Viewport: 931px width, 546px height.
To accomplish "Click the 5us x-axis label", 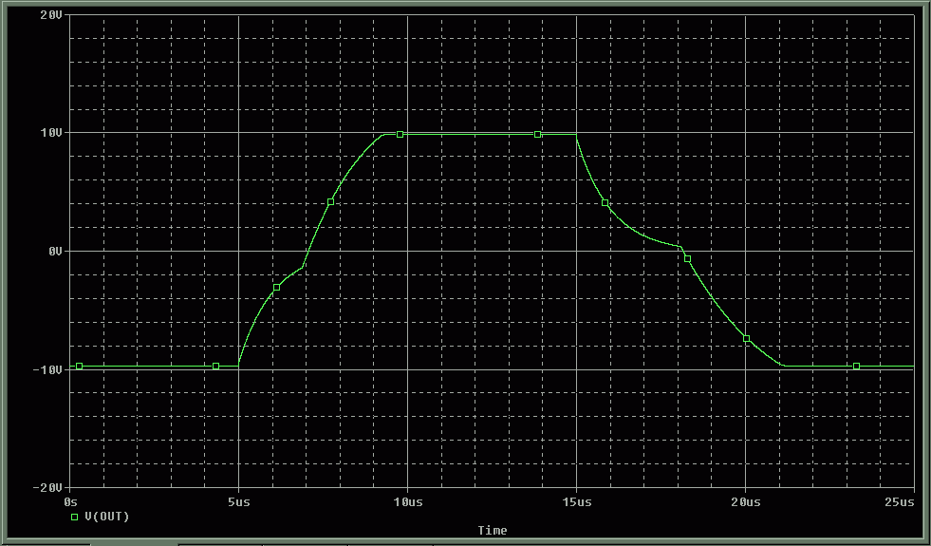I will (238, 500).
